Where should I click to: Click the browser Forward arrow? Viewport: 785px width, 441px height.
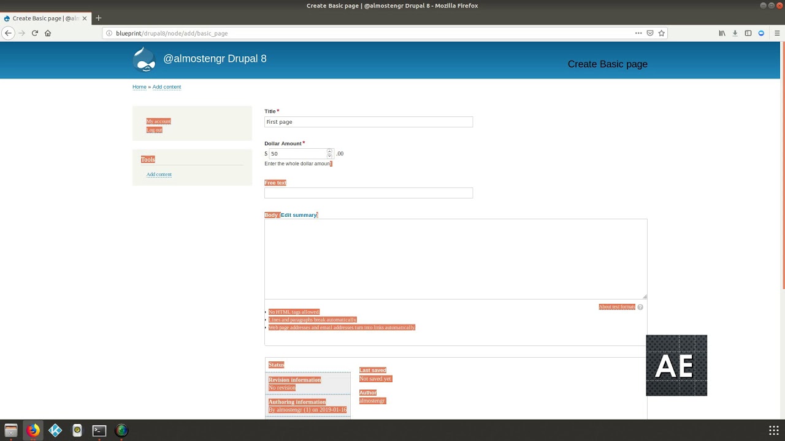tap(21, 33)
